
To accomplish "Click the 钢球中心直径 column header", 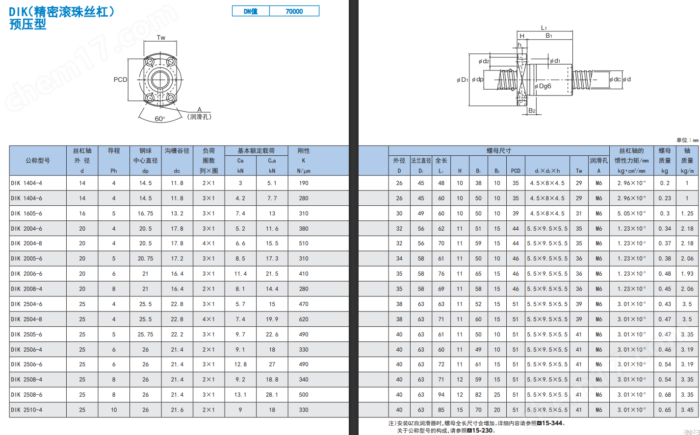I will 145,161.
